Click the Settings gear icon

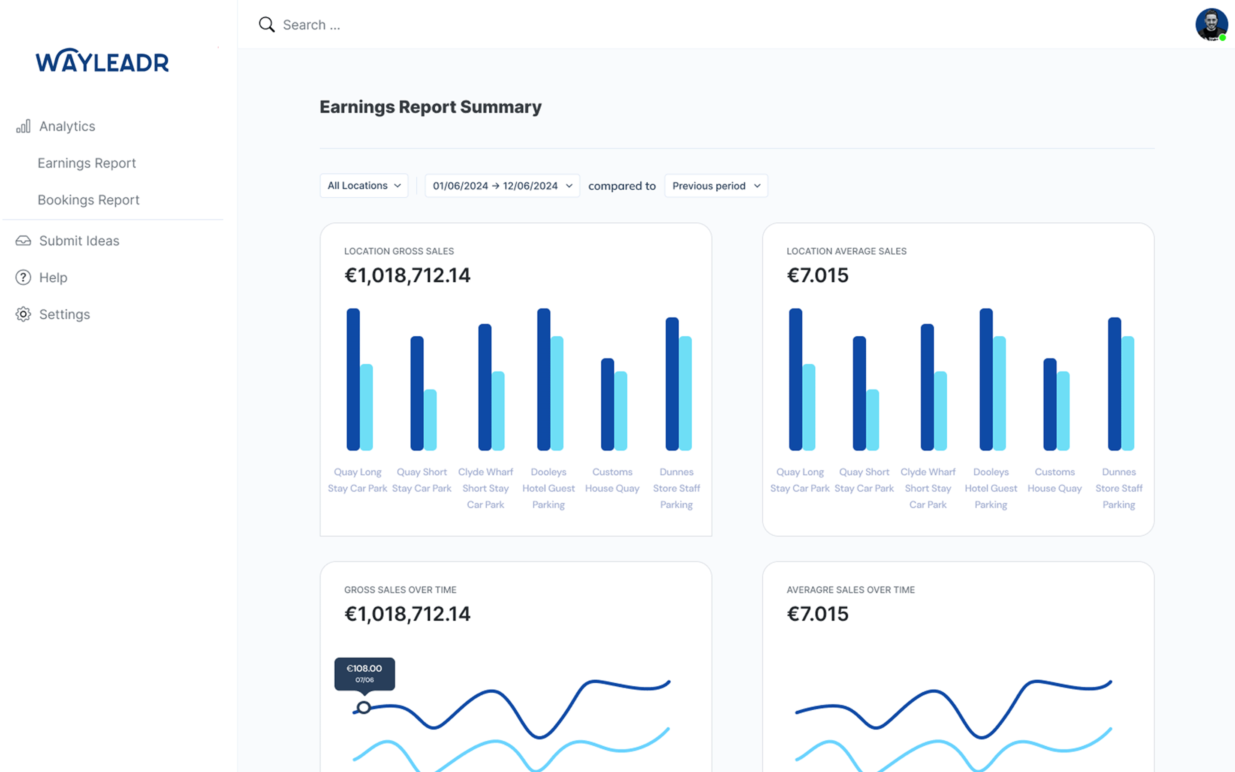click(x=23, y=314)
